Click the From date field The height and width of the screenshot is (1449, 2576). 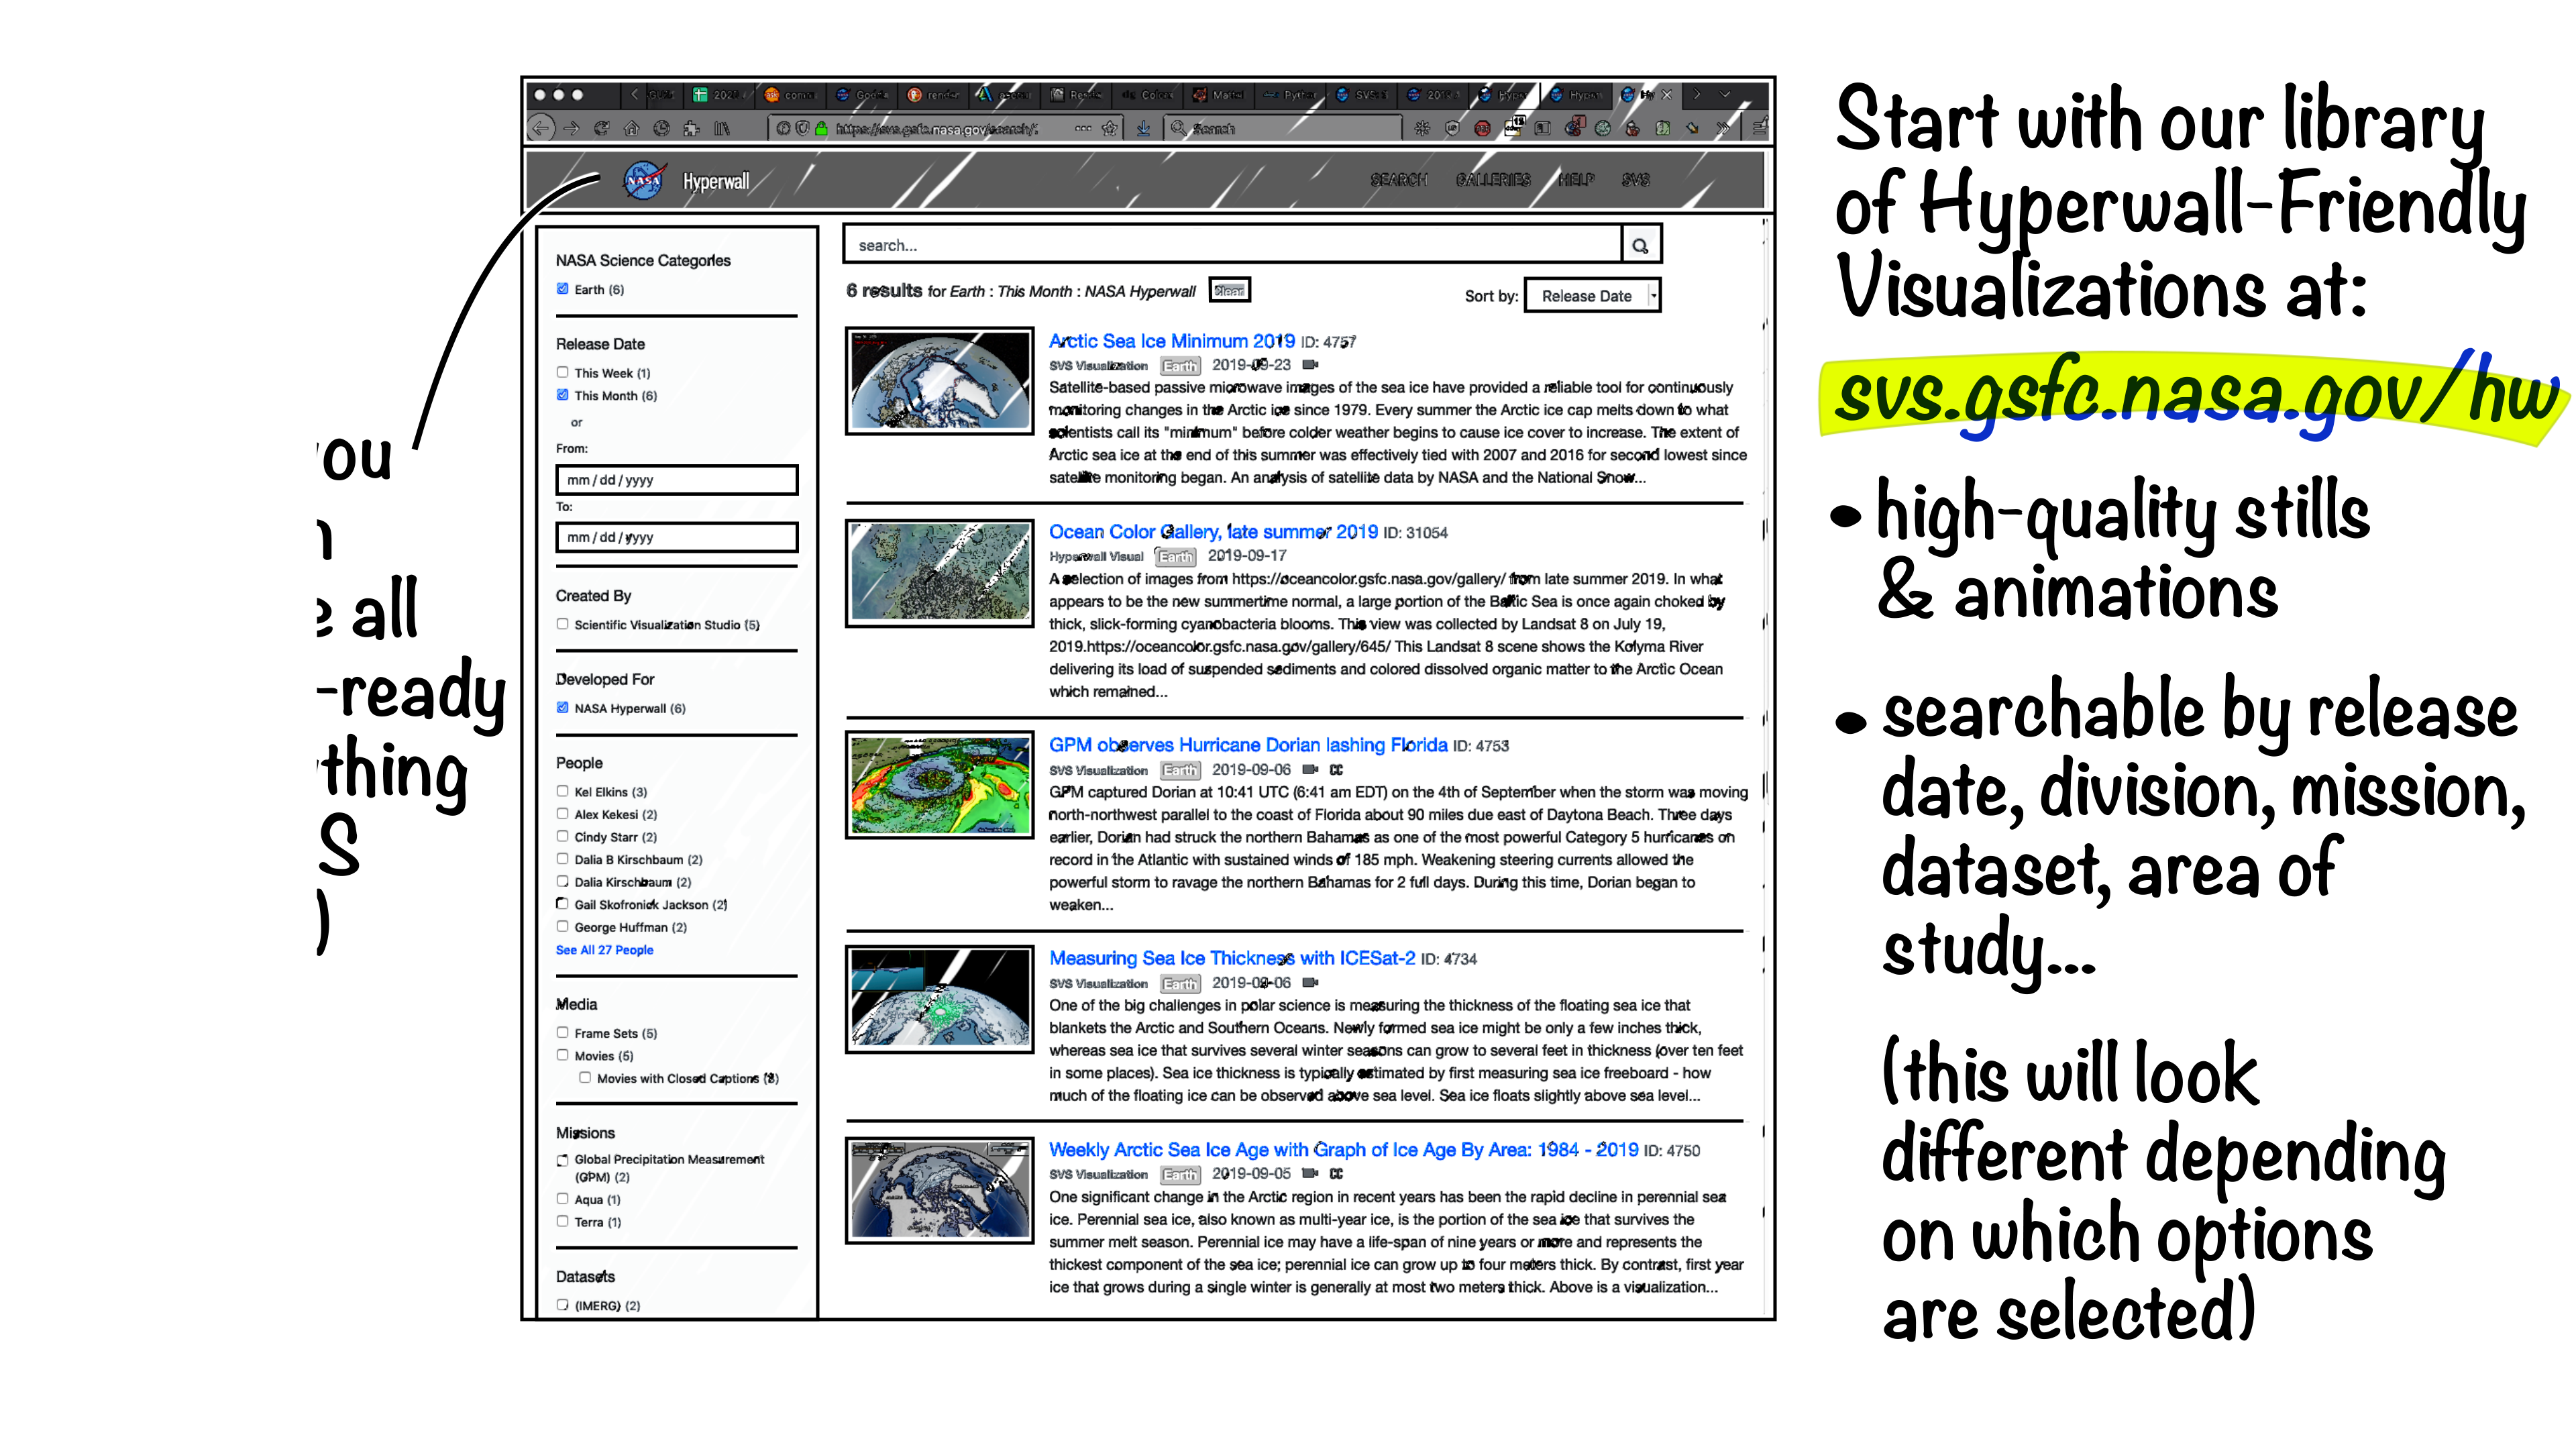coord(677,480)
